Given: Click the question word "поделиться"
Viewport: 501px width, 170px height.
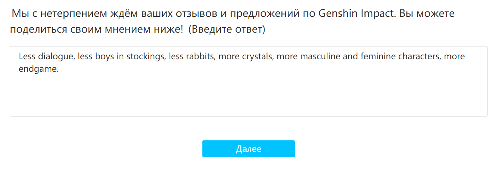Looking at the screenshot, I should (39, 29).
